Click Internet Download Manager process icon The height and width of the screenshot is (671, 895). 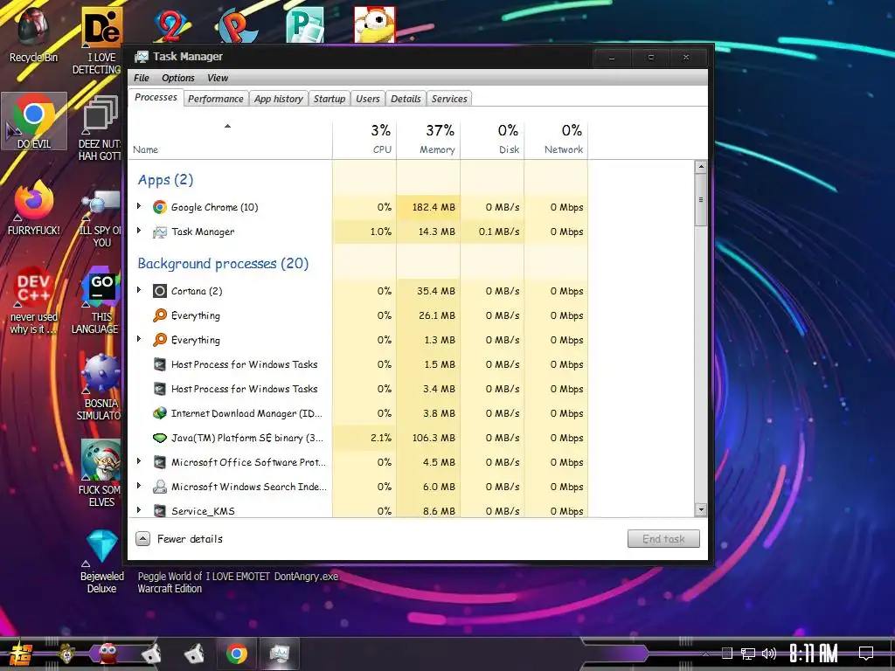[160, 413]
